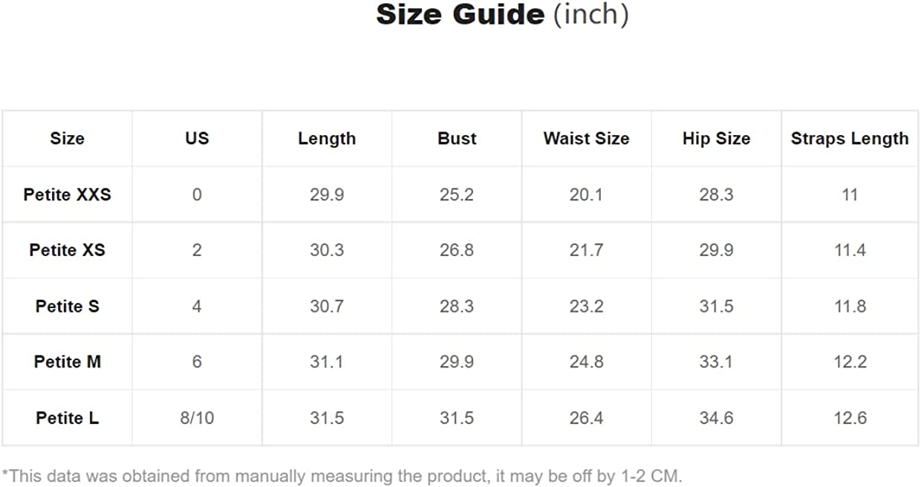Select the Petite XXS row label
The width and height of the screenshot is (921, 487).
[67, 195]
